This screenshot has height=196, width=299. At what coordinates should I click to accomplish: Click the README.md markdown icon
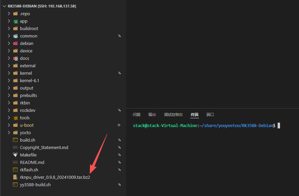(15, 162)
